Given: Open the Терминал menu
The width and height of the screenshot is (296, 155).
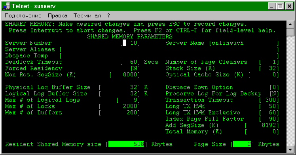Looking at the screenshot, I should tap(87, 16).
